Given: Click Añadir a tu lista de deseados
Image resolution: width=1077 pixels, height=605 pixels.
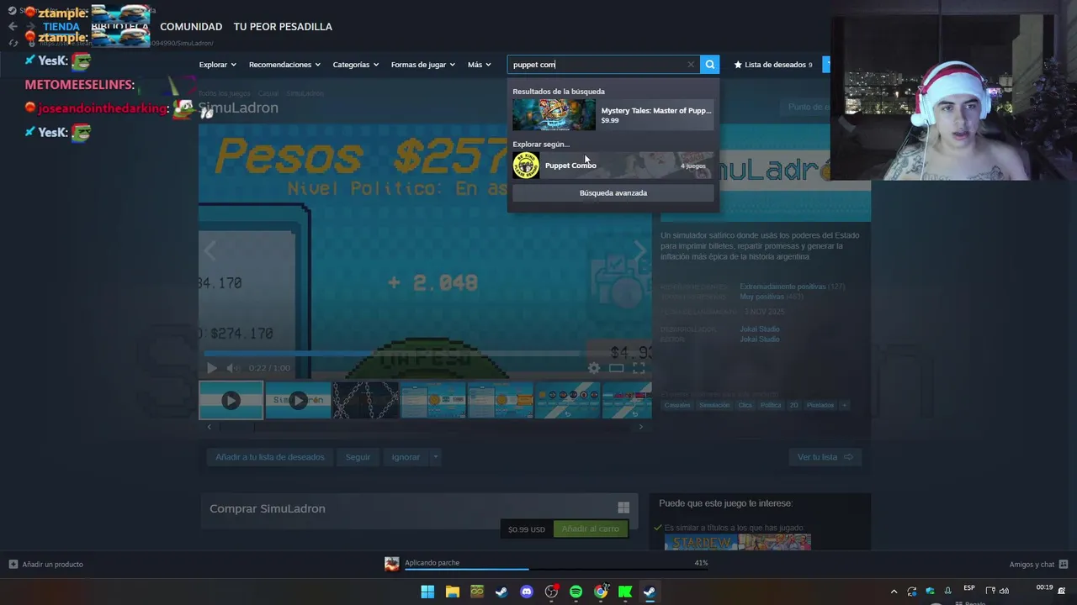Looking at the screenshot, I should pos(269,457).
